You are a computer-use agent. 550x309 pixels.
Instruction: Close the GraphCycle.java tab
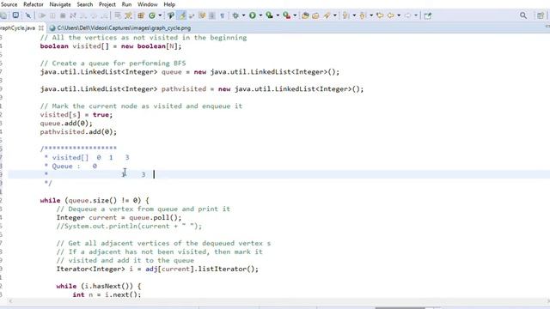pos(41,28)
